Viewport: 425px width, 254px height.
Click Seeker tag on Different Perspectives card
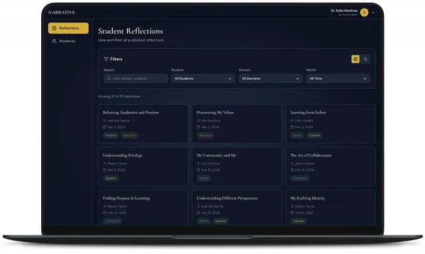pos(204,222)
